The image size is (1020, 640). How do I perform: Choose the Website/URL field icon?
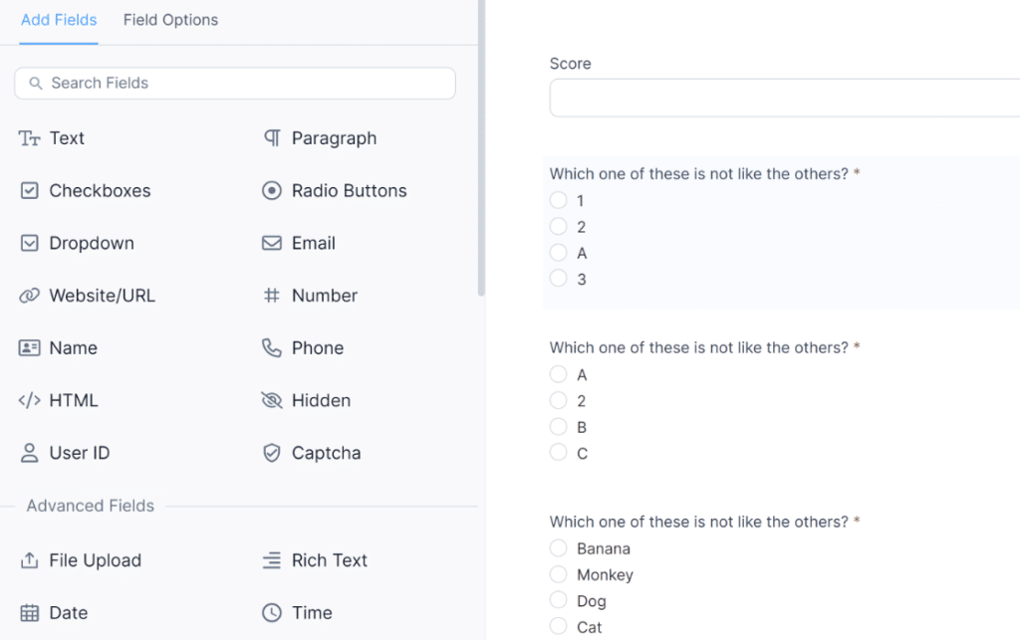tap(31, 296)
